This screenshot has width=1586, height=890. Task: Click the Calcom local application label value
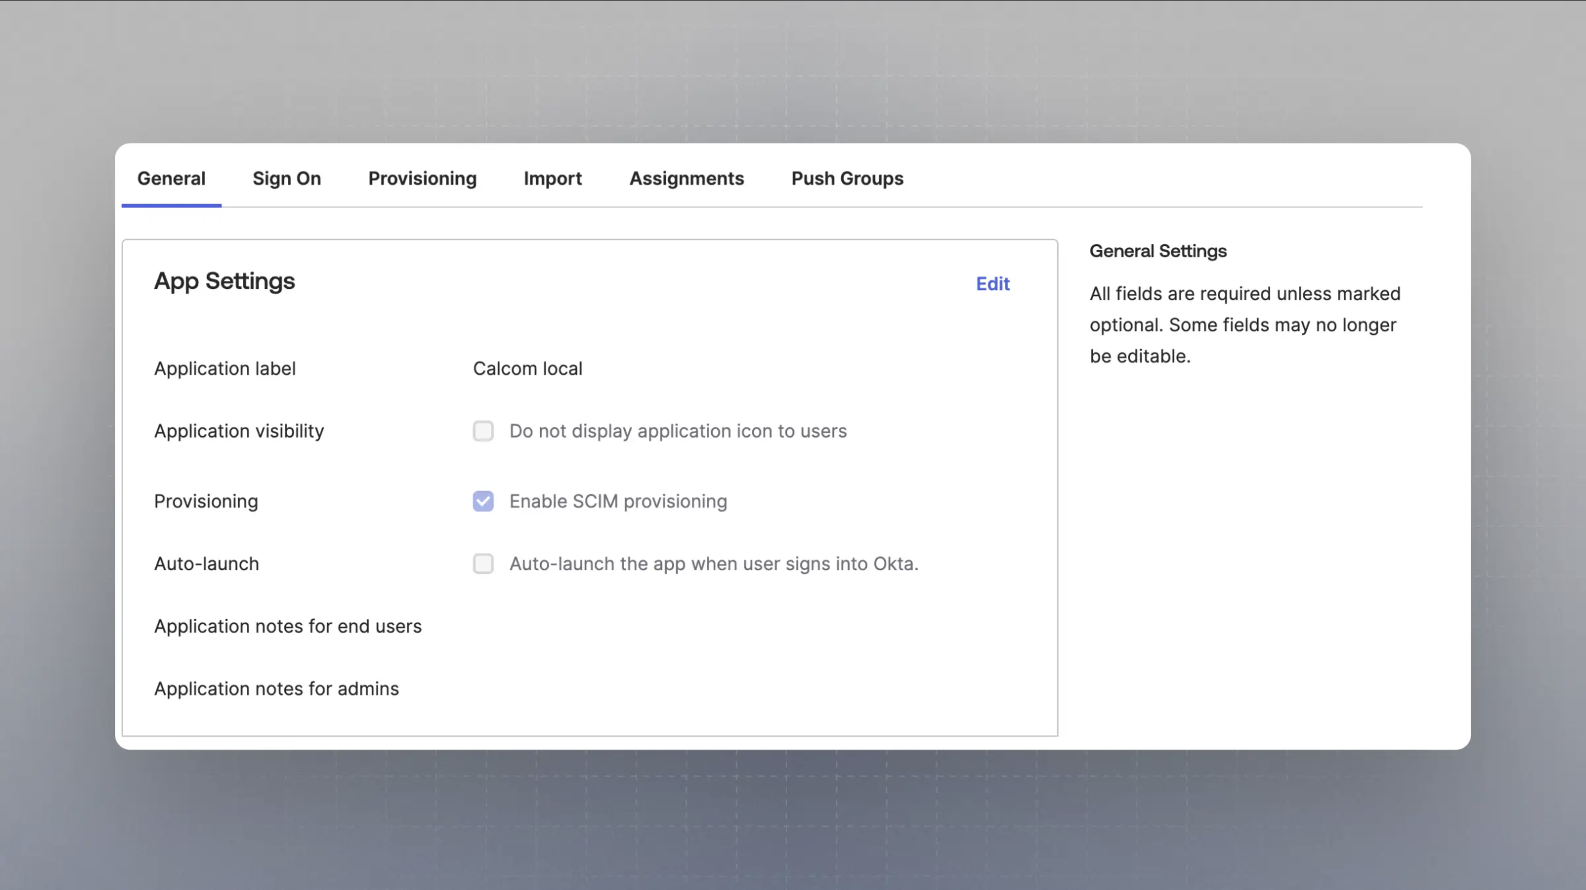(x=527, y=368)
